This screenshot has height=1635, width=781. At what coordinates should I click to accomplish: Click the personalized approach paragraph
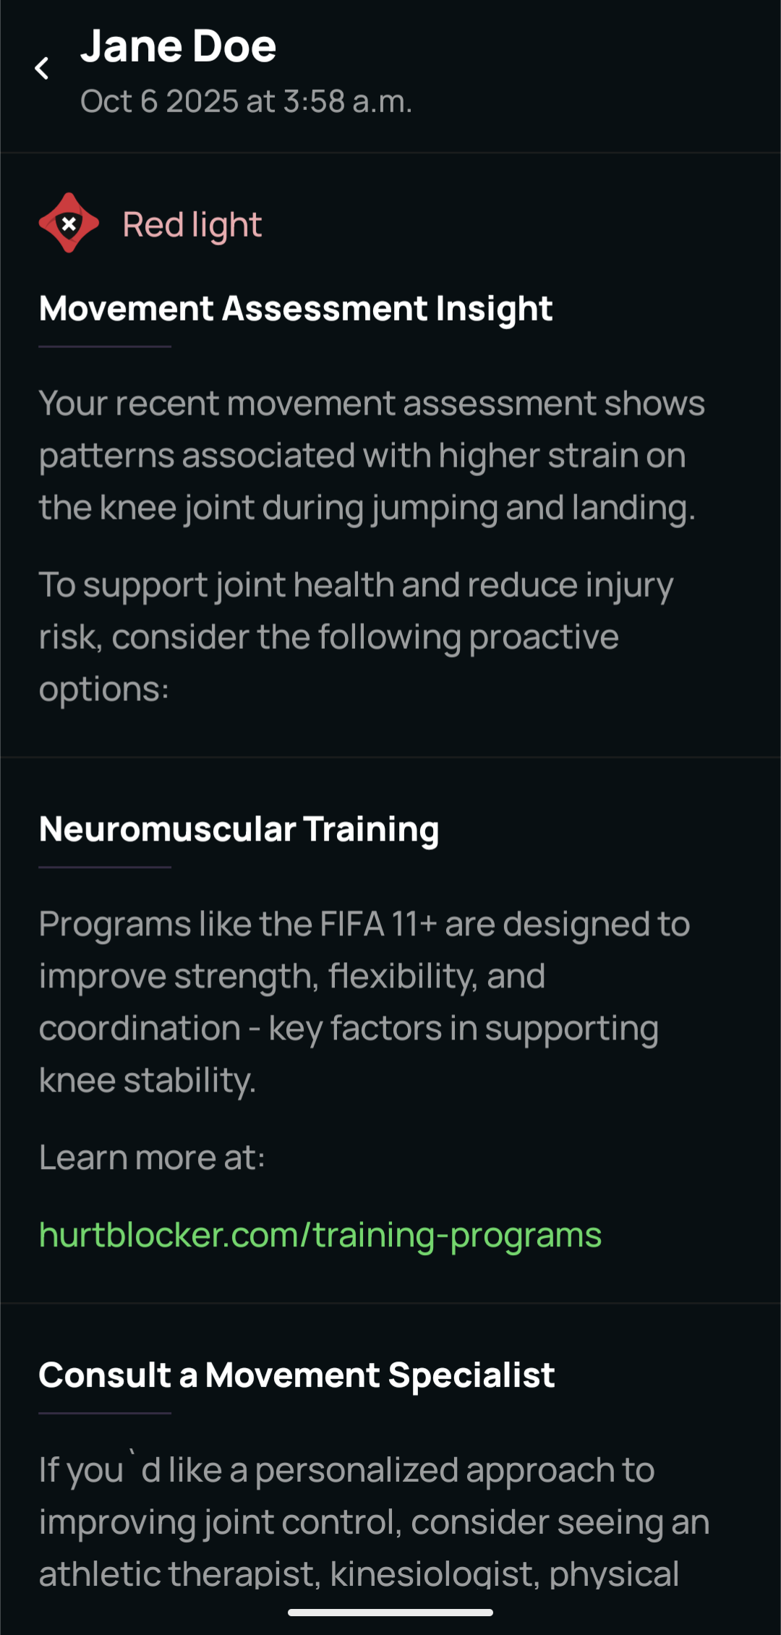click(x=373, y=1521)
